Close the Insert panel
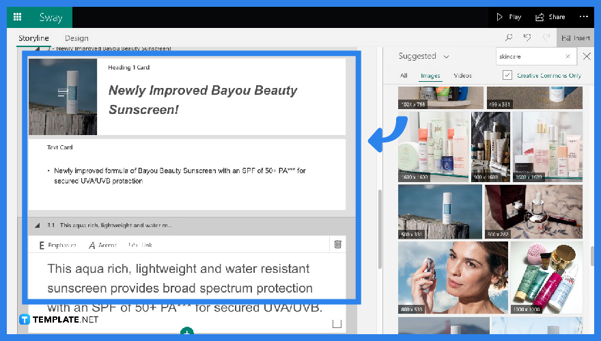The image size is (601, 341). pos(587,56)
